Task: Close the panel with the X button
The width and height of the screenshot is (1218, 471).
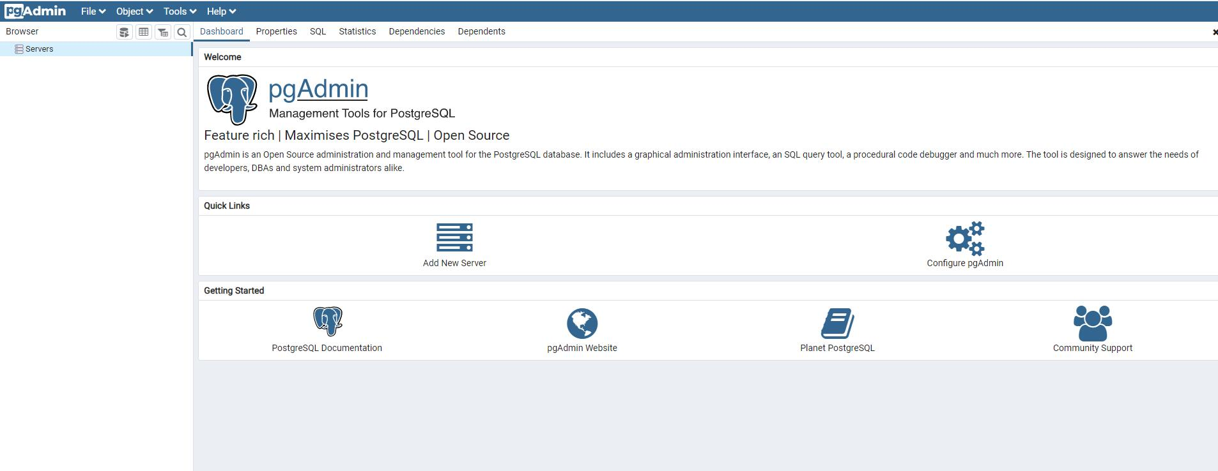Action: 1214,32
